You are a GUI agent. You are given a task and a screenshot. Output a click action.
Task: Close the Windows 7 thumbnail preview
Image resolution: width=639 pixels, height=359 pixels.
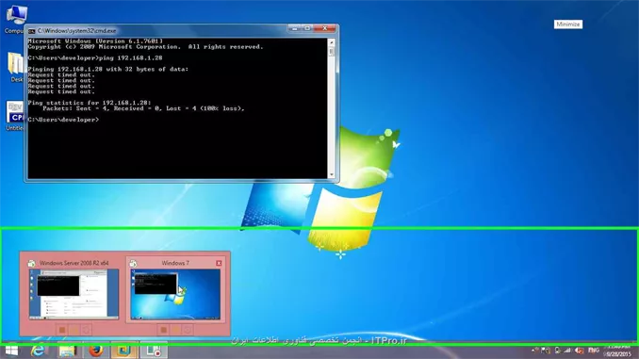point(219,263)
